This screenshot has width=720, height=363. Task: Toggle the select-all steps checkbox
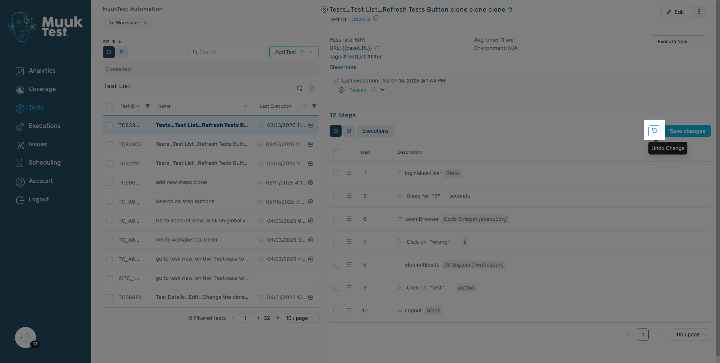pos(336,152)
